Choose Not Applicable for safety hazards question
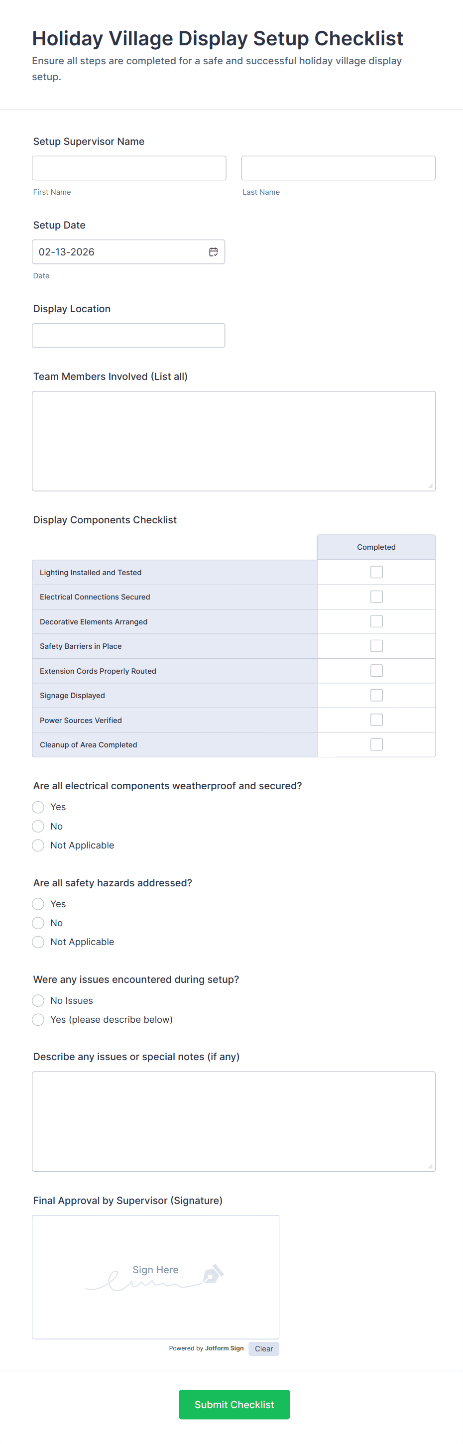This screenshot has width=463, height=1444. 38,942
